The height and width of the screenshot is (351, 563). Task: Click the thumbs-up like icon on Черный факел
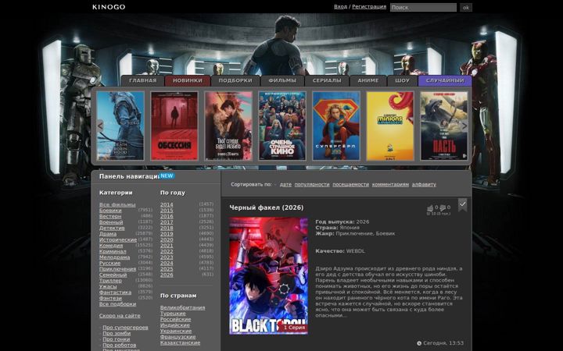click(430, 207)
